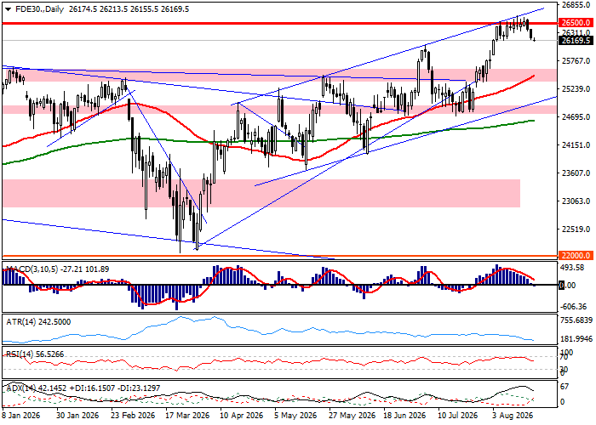Select the red horizontal line at 22000.0
Image resolution: width=596 pixels, height=425 pixels.
(279, 256)
